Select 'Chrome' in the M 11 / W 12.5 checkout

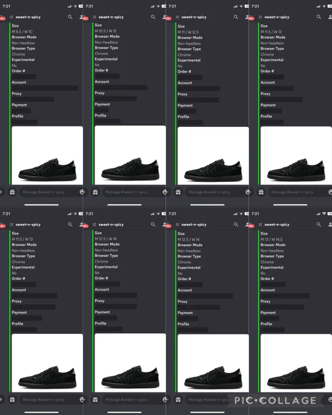[184, 55]
